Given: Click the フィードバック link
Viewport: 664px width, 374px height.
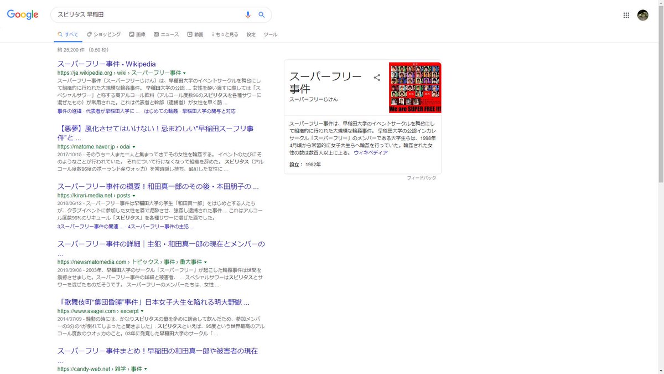Looking at the screenshot, I should click(x=421, y=178).
